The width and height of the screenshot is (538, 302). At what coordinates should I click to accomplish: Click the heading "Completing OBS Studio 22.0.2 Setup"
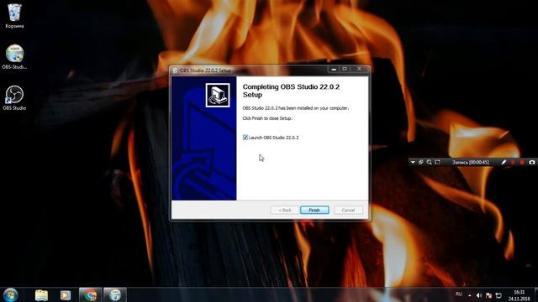pos(291,91)
